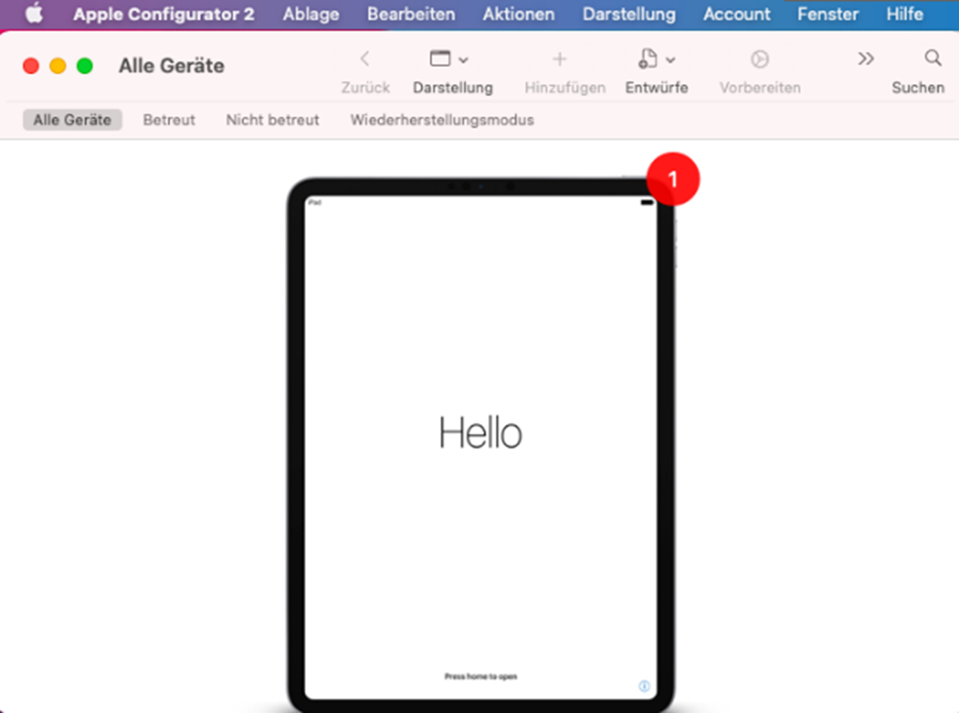Open the Ablage menu
The image size is (959, 713).
pyautogui.click(x=310, y=14)
